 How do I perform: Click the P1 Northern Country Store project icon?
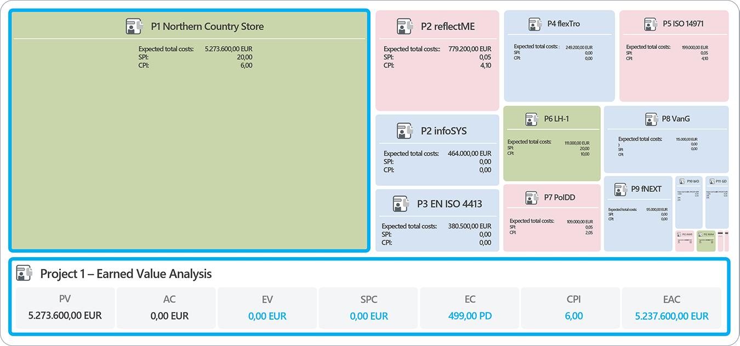(134, 26)
